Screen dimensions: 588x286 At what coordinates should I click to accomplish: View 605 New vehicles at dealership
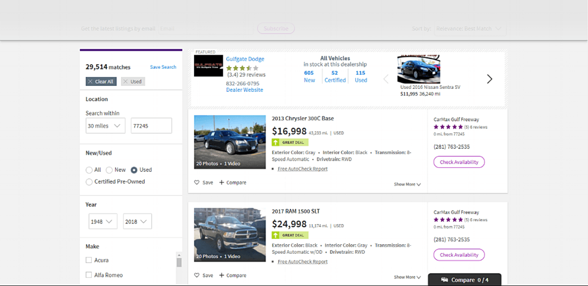(x=309, y=77)
